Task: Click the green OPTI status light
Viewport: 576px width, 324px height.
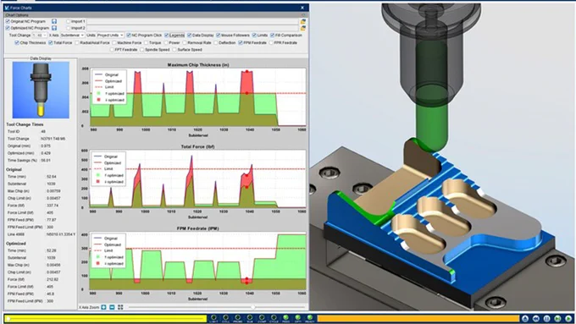Action: (x=297, y=318)
